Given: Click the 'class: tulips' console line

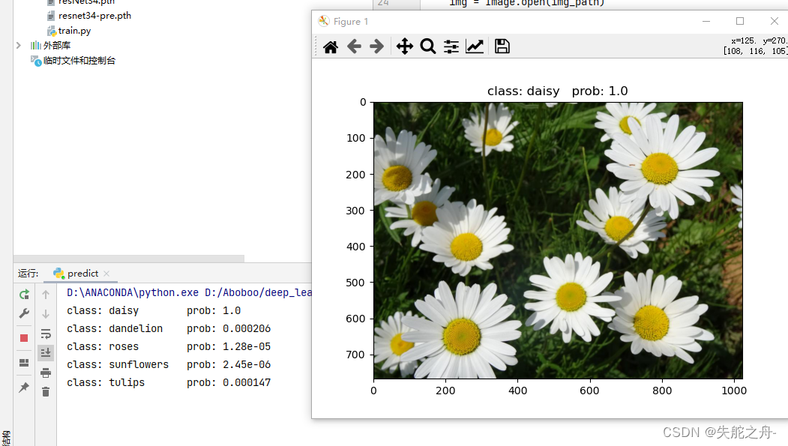Looking at the screenshot, I should (x=169, y=383).
